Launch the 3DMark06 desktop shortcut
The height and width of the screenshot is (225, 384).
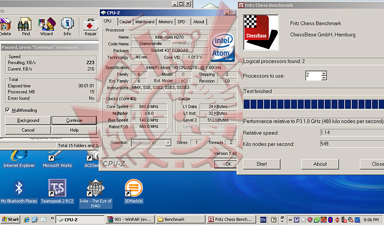pyautogui.click(x=134, y=192)
